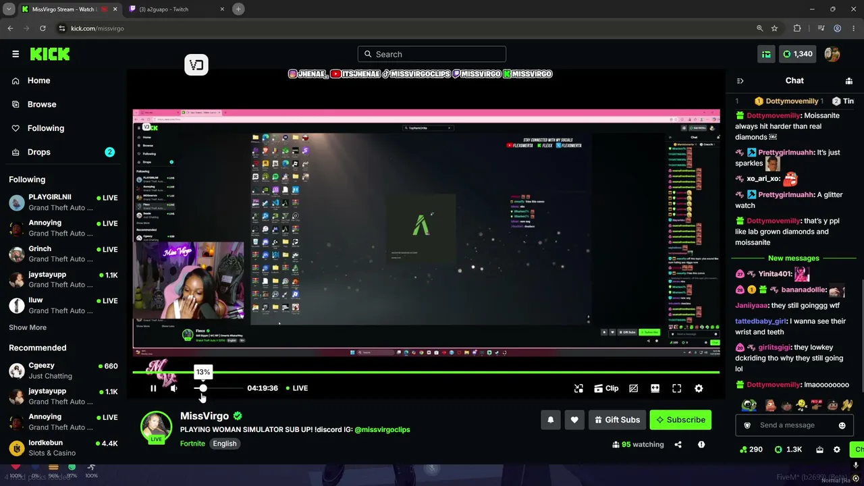This screenshot has width=864, height=486.
Task: Open lordkebun's recommended channel
Action: click(63, 448)
